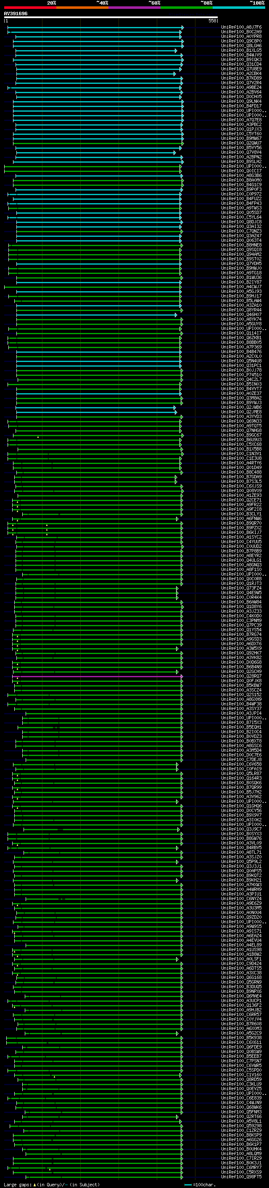Select UniRef100_B4G1C9 label
Image resolution: width=269 pixels, height=1188 pixels.
click(241, 185)
